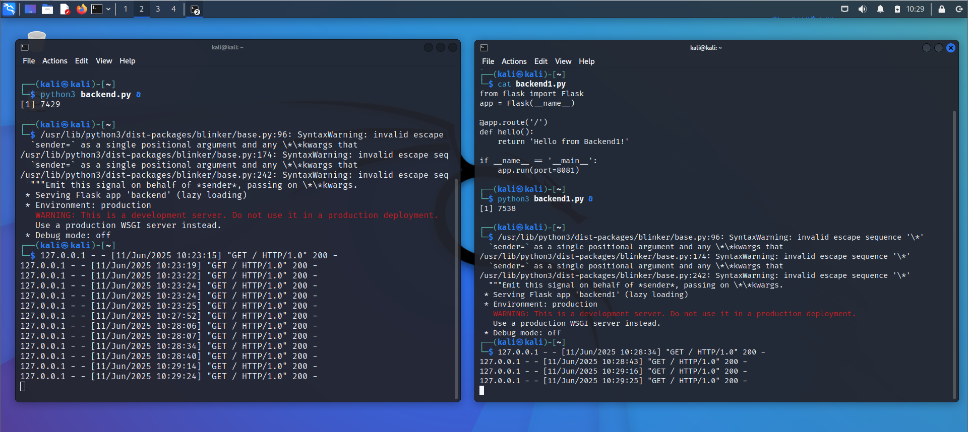Open the notifications bell icon
968x432 pixels.
click(880, 9)
